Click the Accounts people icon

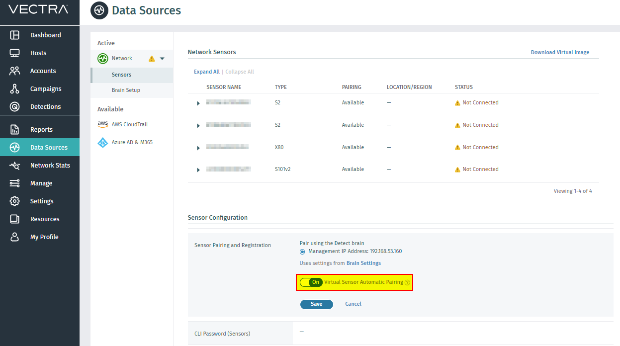coord(15,71)
